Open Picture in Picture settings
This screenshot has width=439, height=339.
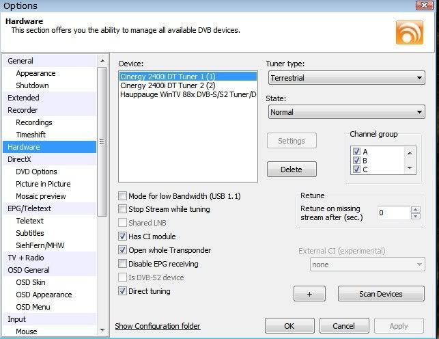tap(43, 184)
